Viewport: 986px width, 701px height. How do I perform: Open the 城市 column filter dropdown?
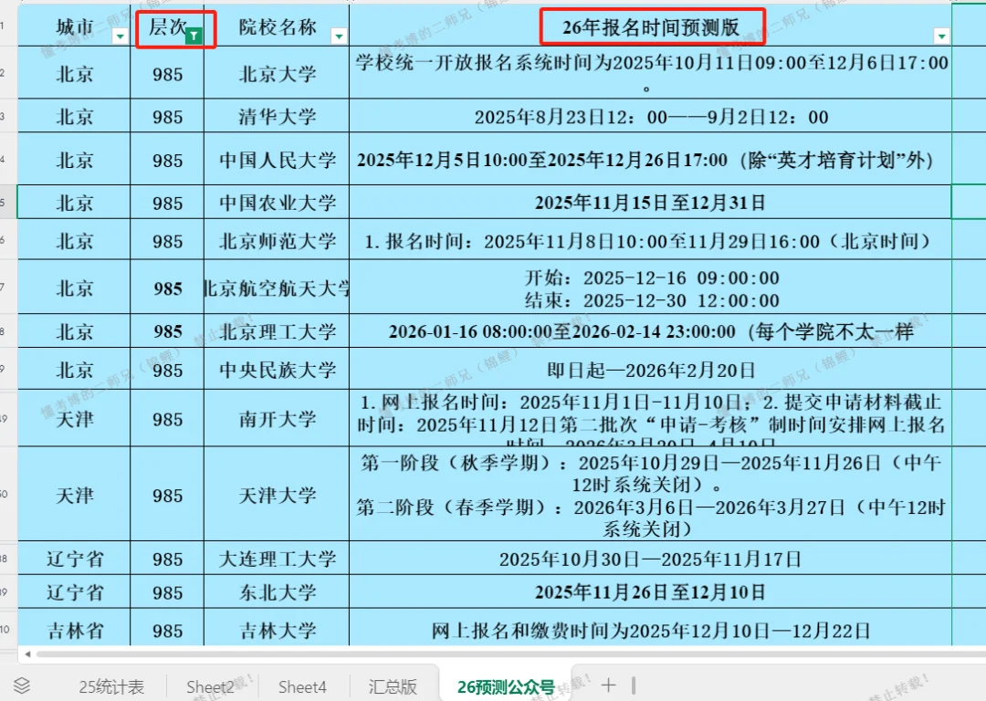click(x=120, y=37)
